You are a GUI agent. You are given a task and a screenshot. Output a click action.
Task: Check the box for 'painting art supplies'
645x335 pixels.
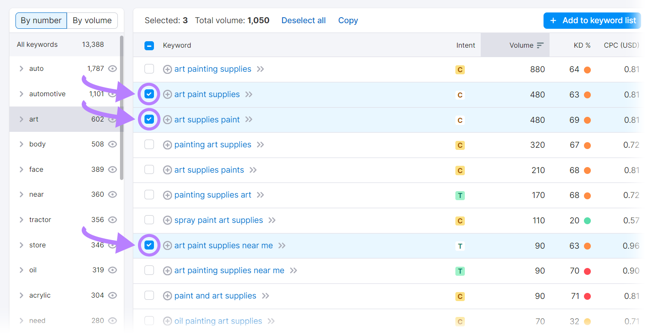(149, 144)
